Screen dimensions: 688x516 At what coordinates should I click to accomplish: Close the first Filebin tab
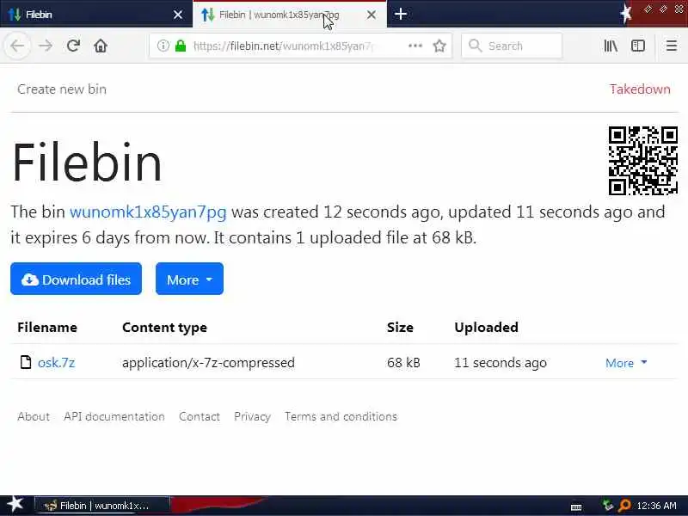178,15
